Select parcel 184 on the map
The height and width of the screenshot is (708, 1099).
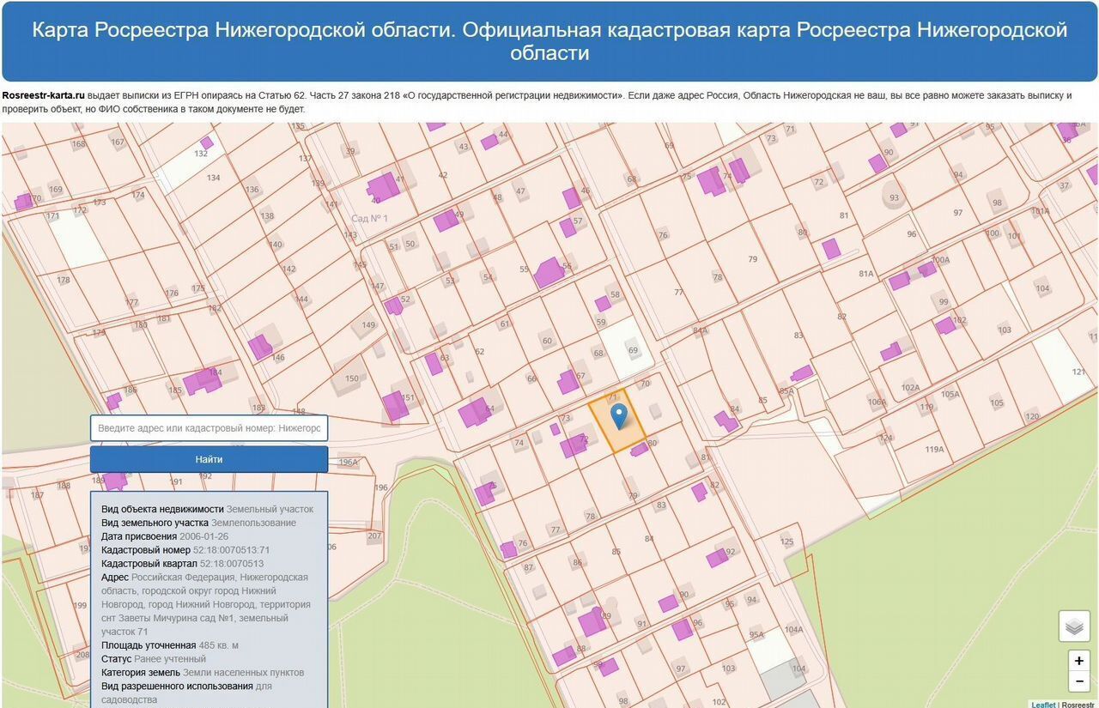215,372
